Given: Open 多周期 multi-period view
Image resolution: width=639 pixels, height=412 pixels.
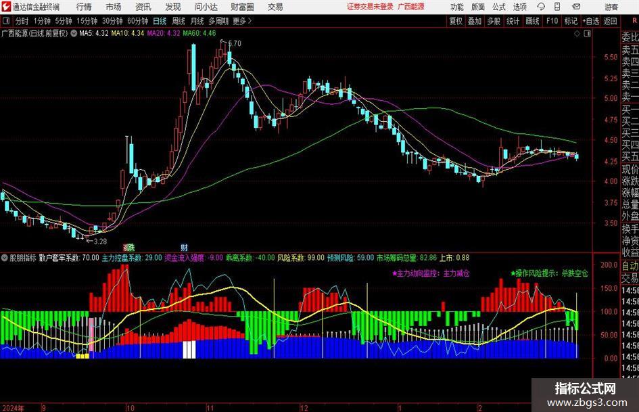Looking at the screenshot, I should point(219,21).
